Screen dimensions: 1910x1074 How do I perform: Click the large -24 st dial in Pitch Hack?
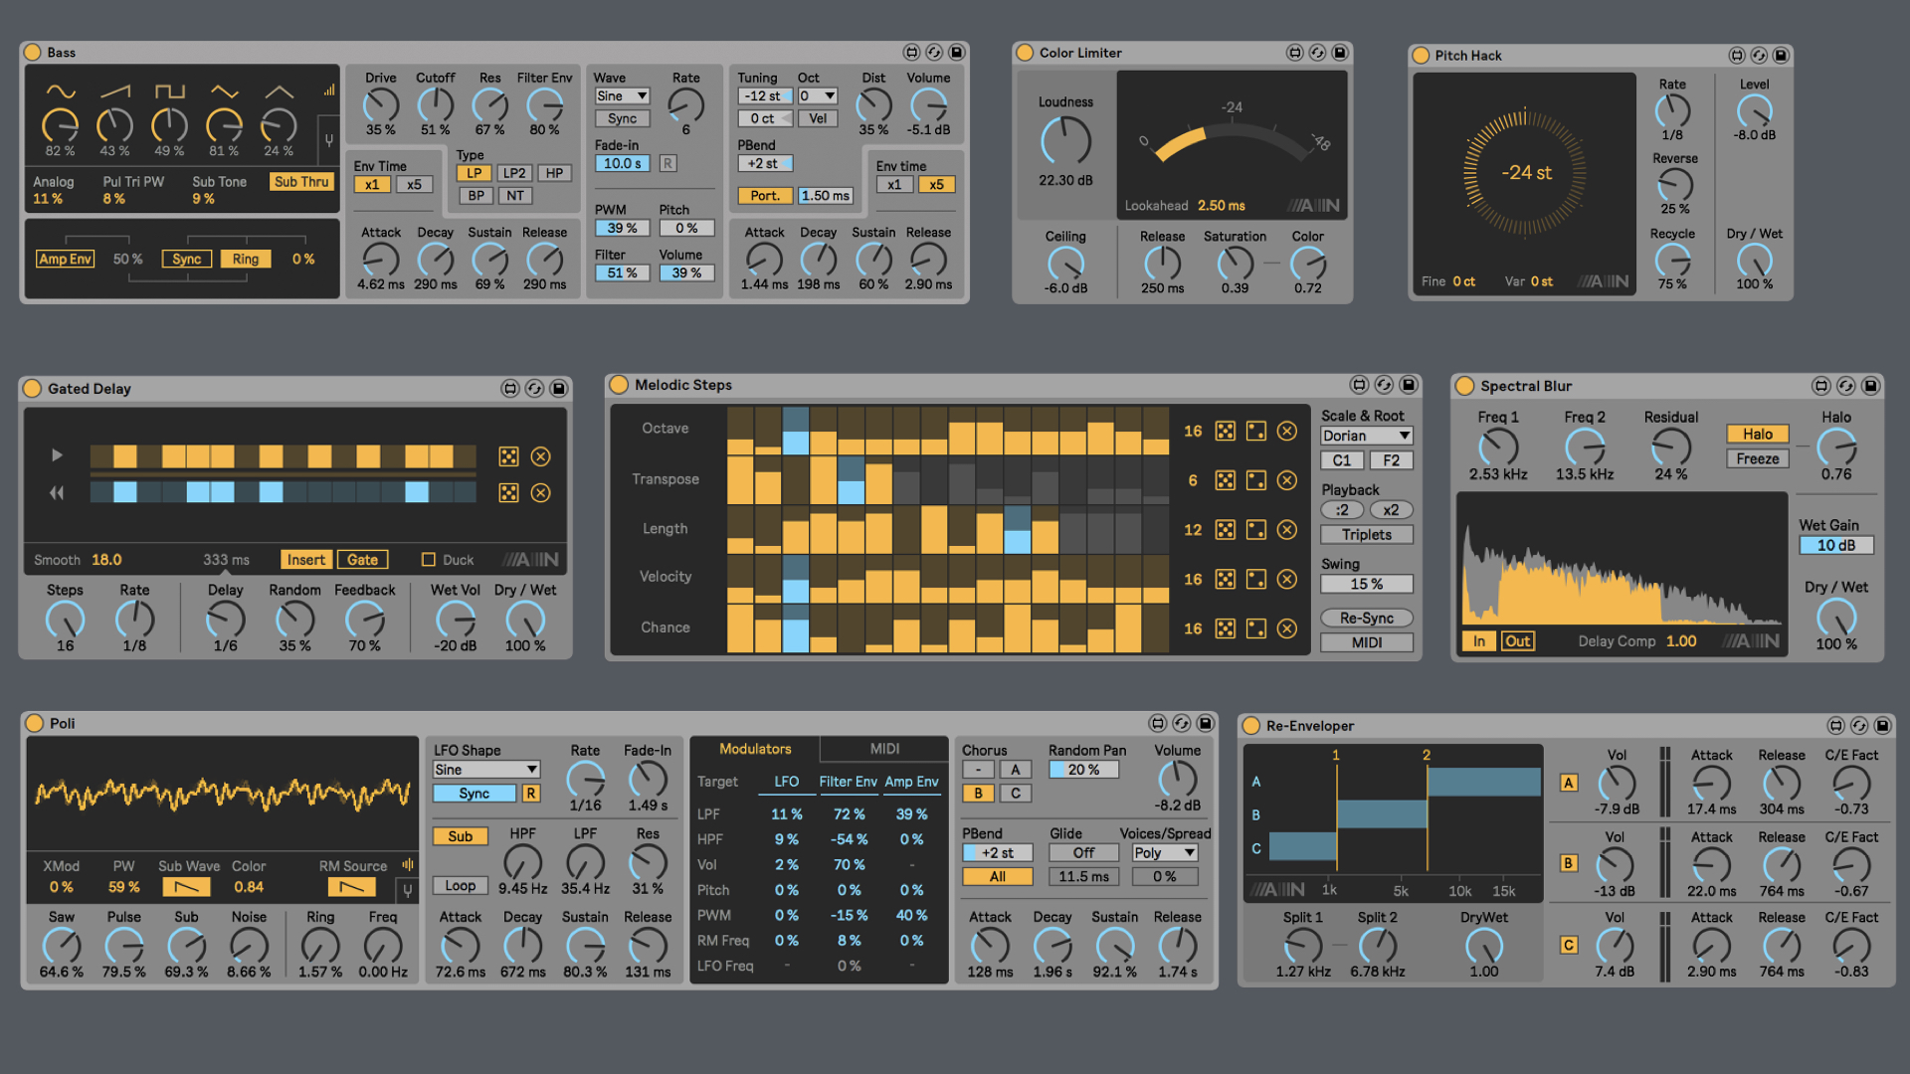(x=1524, y=172)
